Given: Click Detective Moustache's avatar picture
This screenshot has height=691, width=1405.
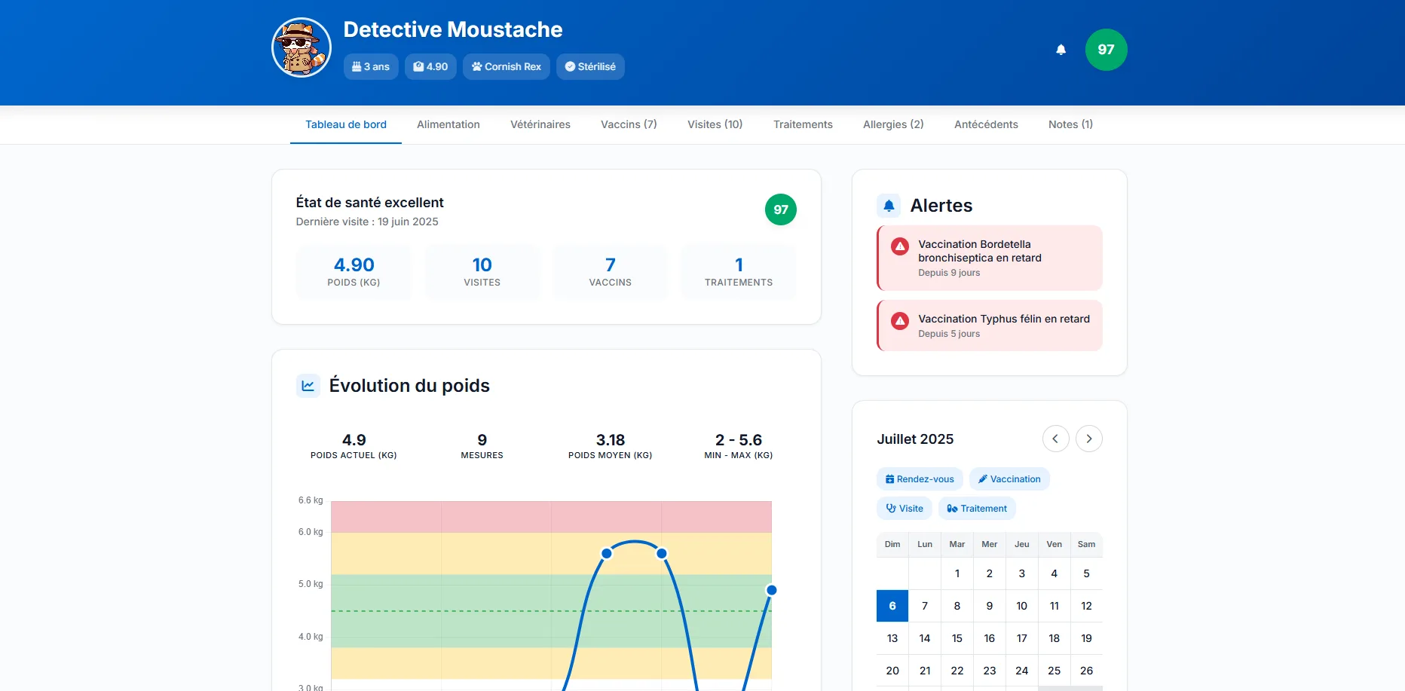Looking at the screenshot, I should 302,47.
